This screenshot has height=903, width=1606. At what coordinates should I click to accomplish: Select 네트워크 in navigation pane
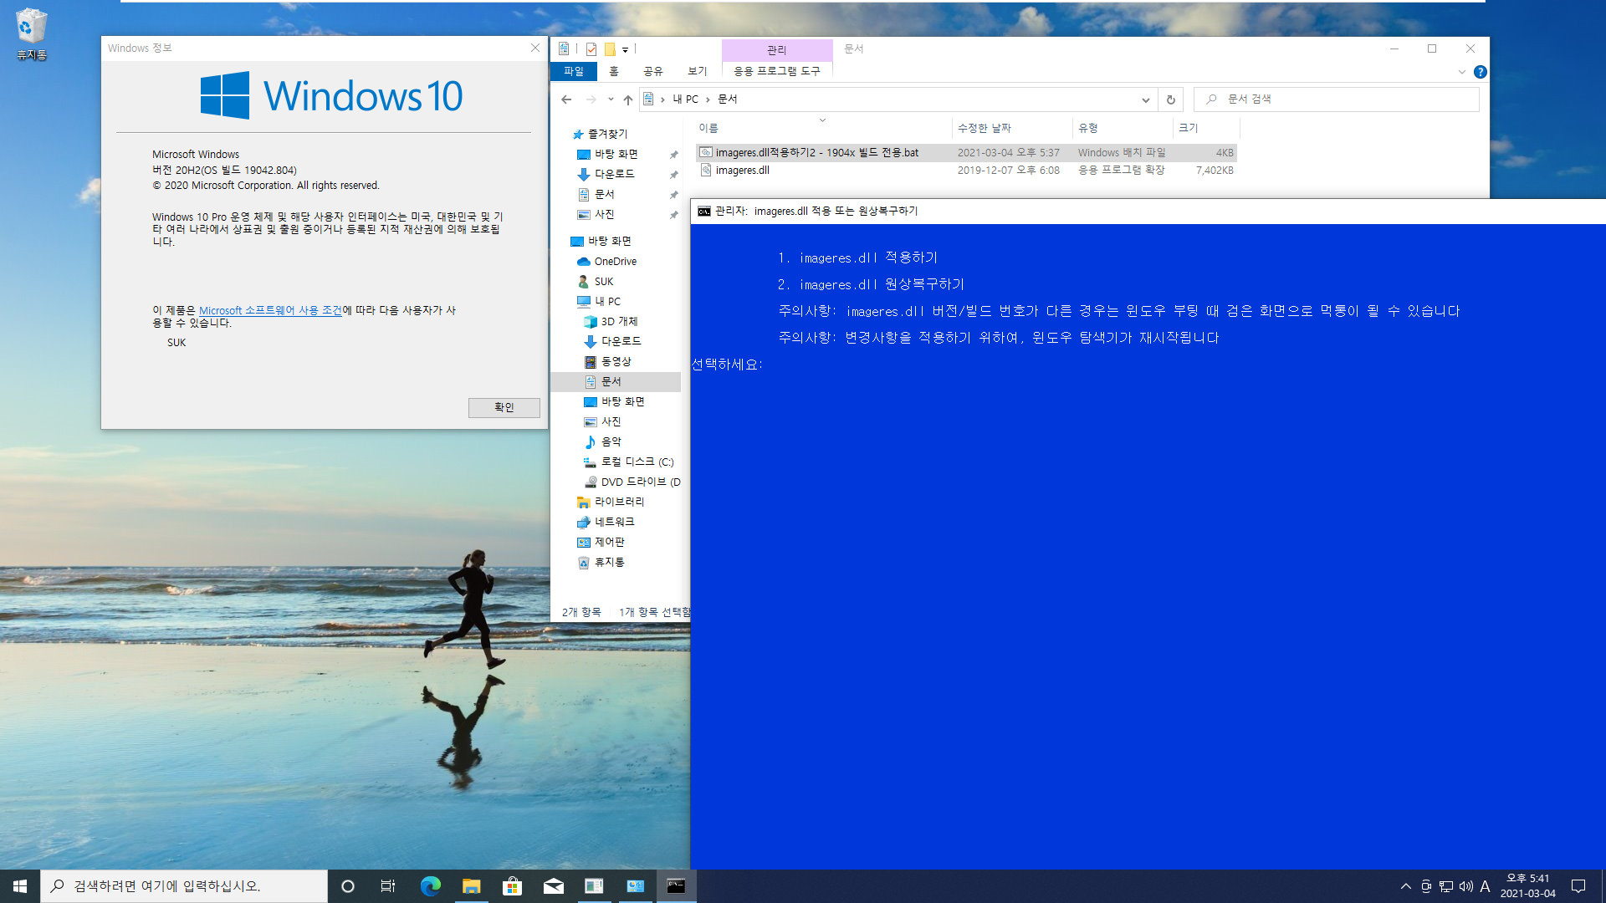[614, 523]
